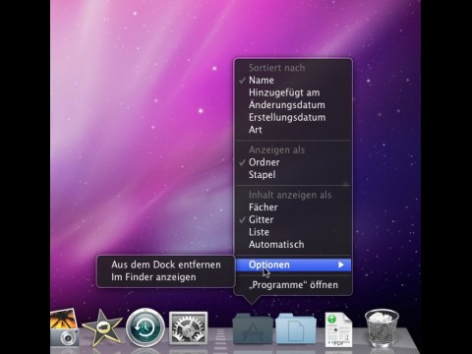
Task: Click „Programme" öffnen
Action: click(293, 285)
